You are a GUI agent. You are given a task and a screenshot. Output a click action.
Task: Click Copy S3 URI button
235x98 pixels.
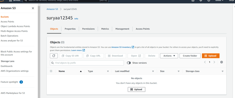point(70,56)
